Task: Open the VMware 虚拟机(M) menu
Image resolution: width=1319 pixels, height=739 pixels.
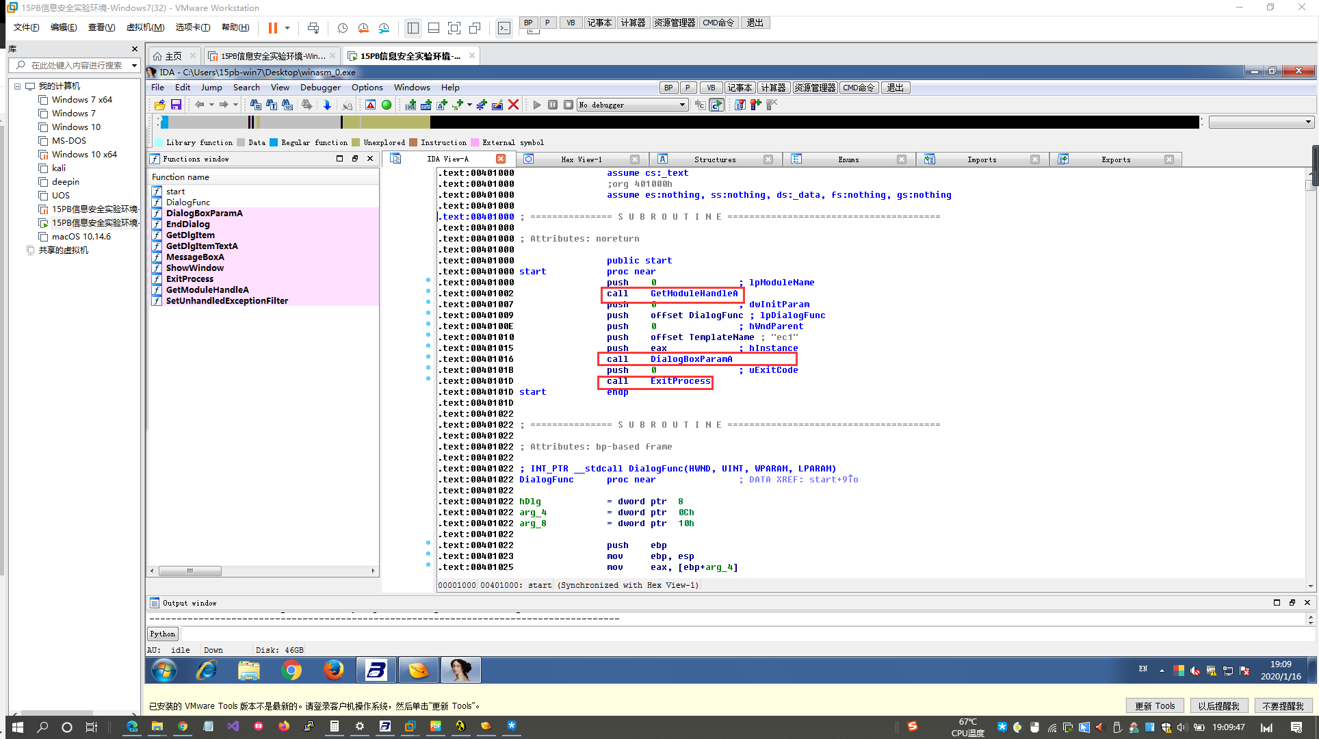Action: (145, 27)
